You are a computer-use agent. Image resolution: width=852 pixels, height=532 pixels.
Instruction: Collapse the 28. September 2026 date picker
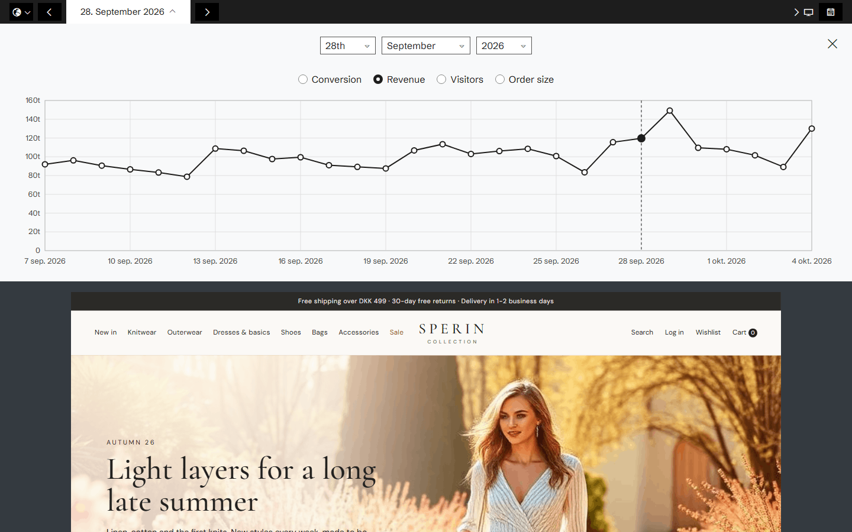pyautogui.click(x=128, y=12)
